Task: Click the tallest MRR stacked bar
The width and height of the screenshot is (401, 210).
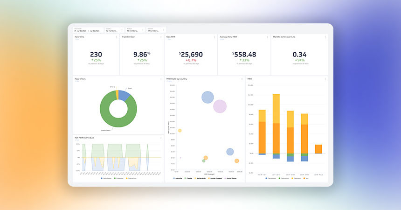Action: coord(276,126)
